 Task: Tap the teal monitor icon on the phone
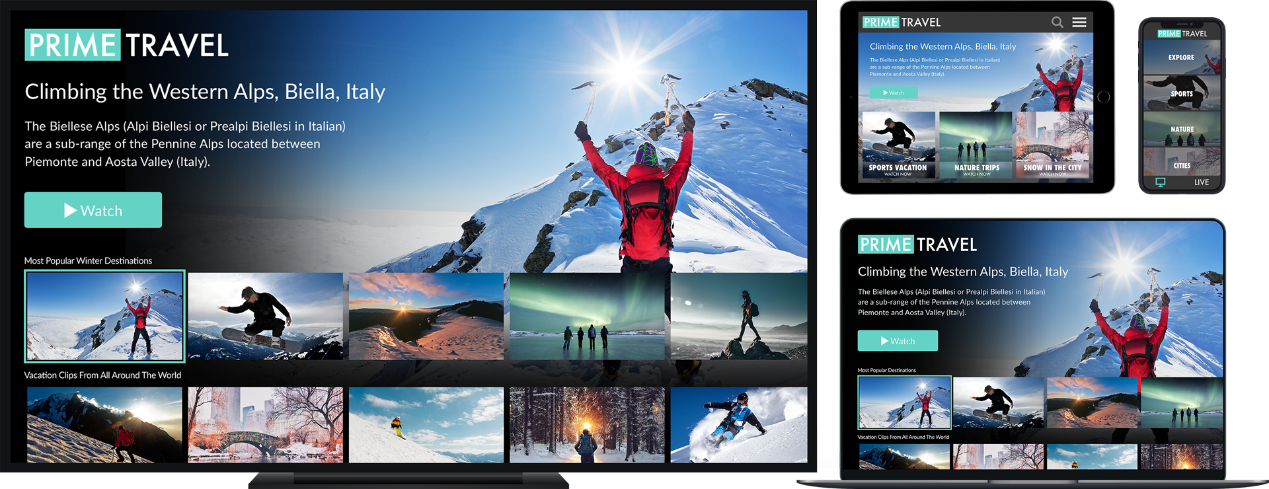pyautogui.click(x=1160, y=182)
